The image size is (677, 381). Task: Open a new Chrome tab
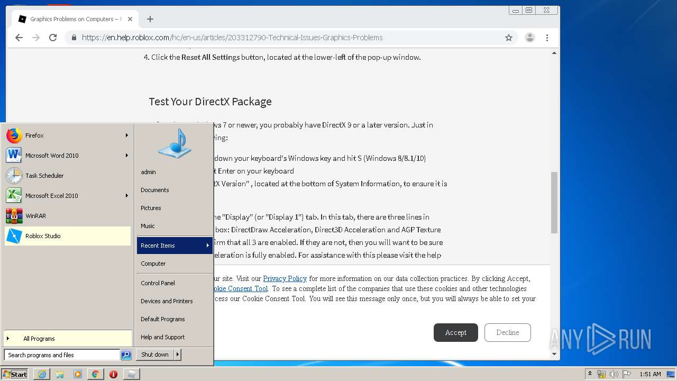[150, 19]
